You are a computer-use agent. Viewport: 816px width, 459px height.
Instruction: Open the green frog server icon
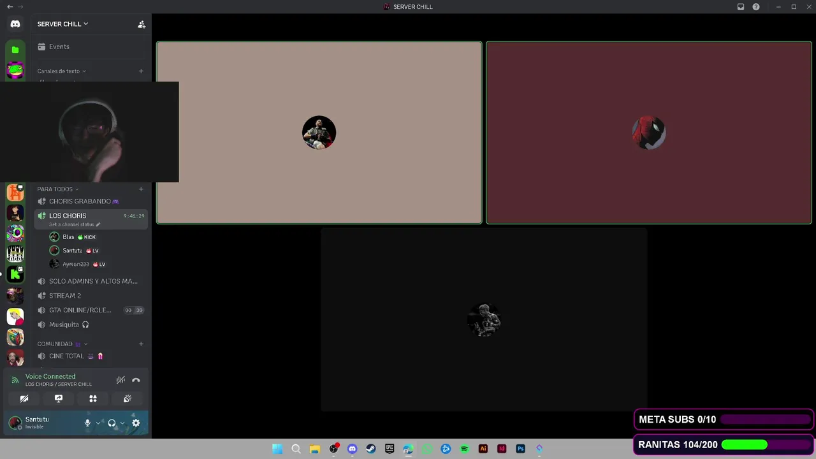[x=15, y=70]
